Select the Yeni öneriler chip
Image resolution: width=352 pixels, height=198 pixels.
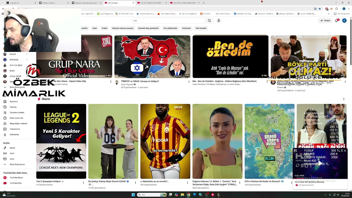(x=201, y=28)
